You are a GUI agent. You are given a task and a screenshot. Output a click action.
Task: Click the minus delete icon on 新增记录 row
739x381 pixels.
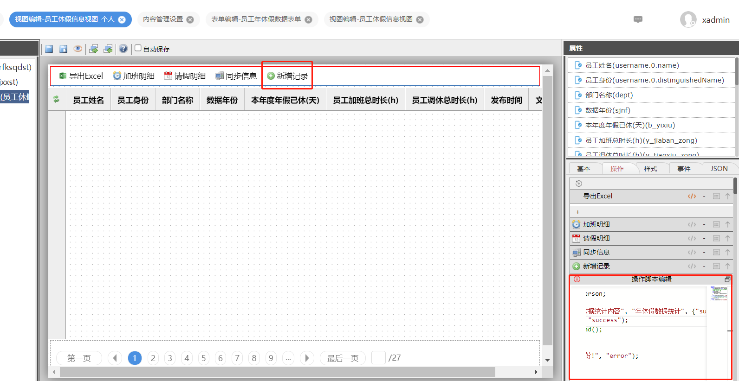point(704,266)
